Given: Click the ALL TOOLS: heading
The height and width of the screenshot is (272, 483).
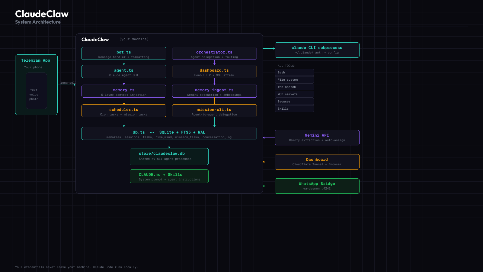Looking at the screenshot, I should click(286, 66).
